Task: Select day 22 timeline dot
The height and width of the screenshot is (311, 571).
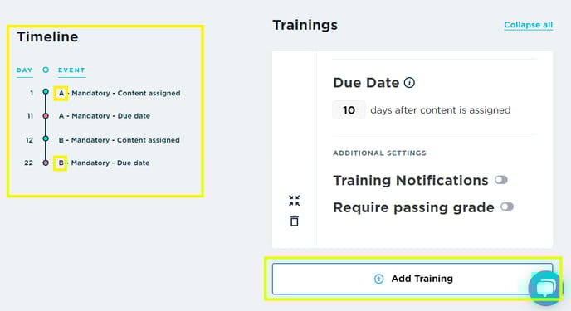Action: (46, 163)
